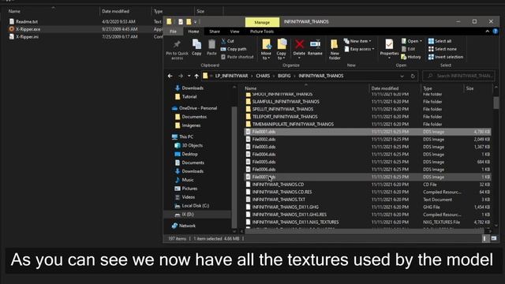Click the Manage contextual tab
Screen dimensions: 505x284
262,22
